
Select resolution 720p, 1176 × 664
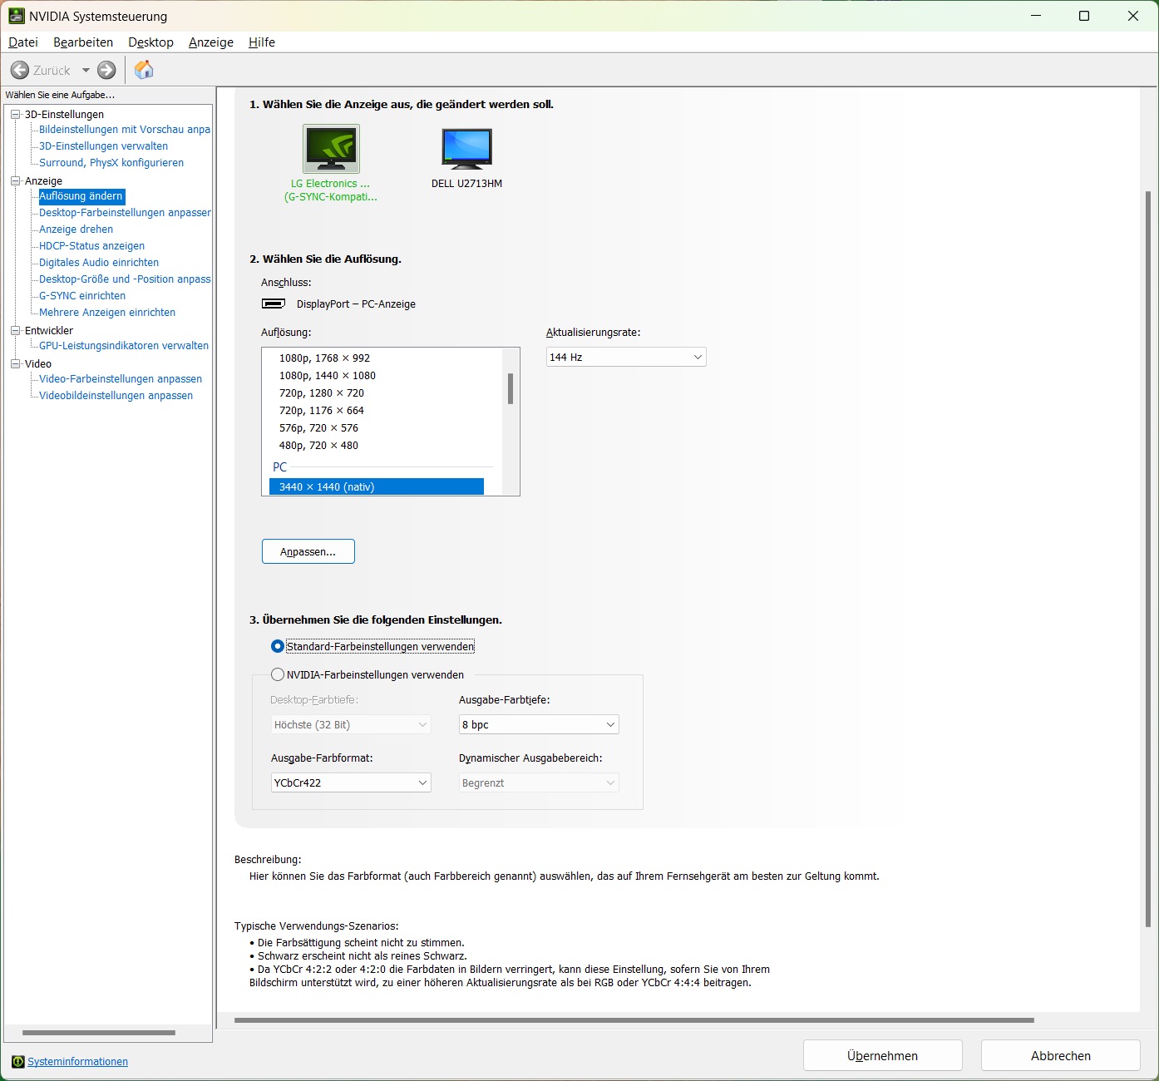coord(322,411)
